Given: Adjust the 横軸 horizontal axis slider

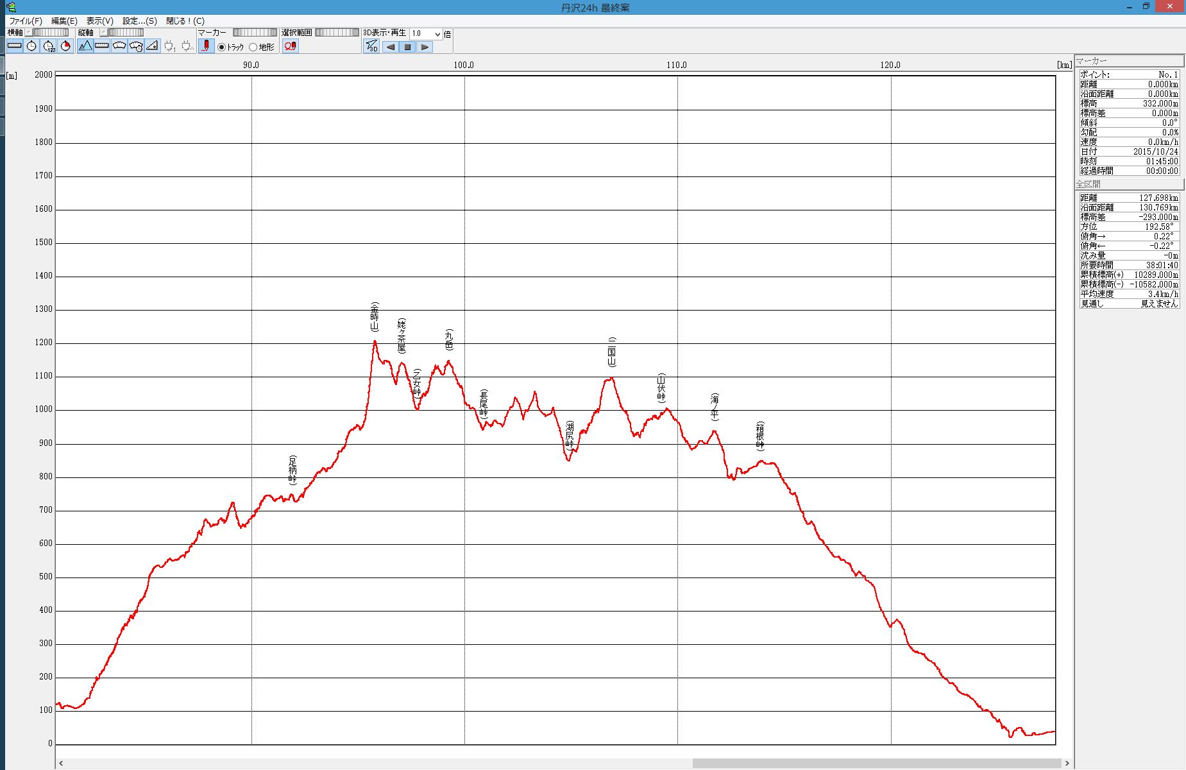Looking at the screenshot, I should tap(51, 32).
